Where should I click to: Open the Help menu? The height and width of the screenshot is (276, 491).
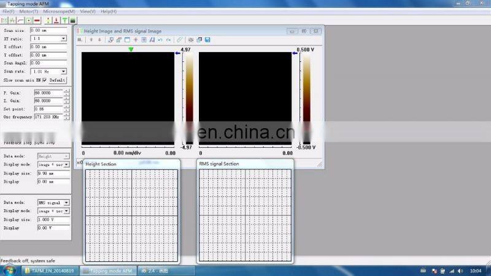109,11
